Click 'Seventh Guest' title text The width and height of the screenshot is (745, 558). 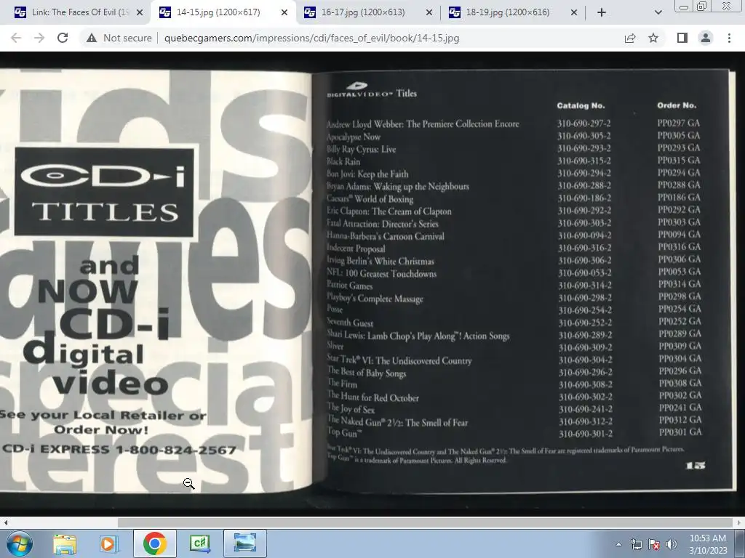click(x=350, y=323)
